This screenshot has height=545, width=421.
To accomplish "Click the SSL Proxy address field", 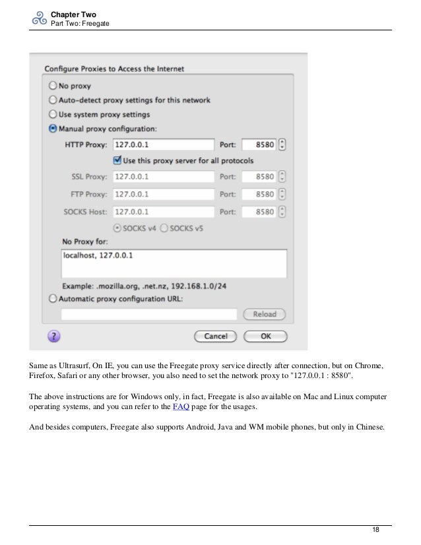I will point(164,177).
